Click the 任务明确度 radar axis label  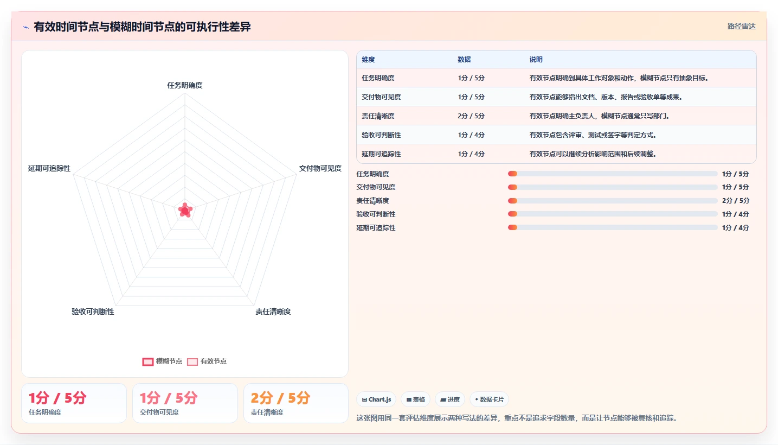185,85
